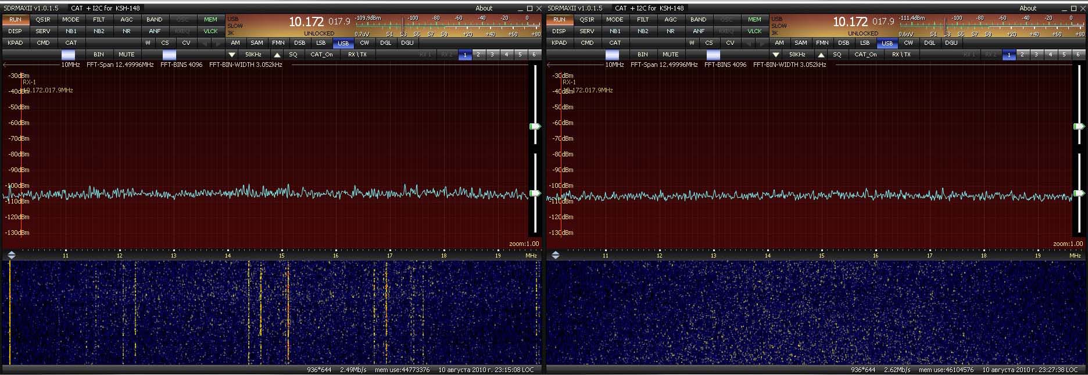
Task: Select LSB mode in left window
Action: point(321,43)
